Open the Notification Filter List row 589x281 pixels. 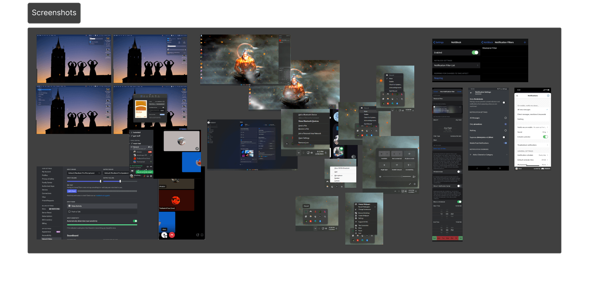[456, 65]
